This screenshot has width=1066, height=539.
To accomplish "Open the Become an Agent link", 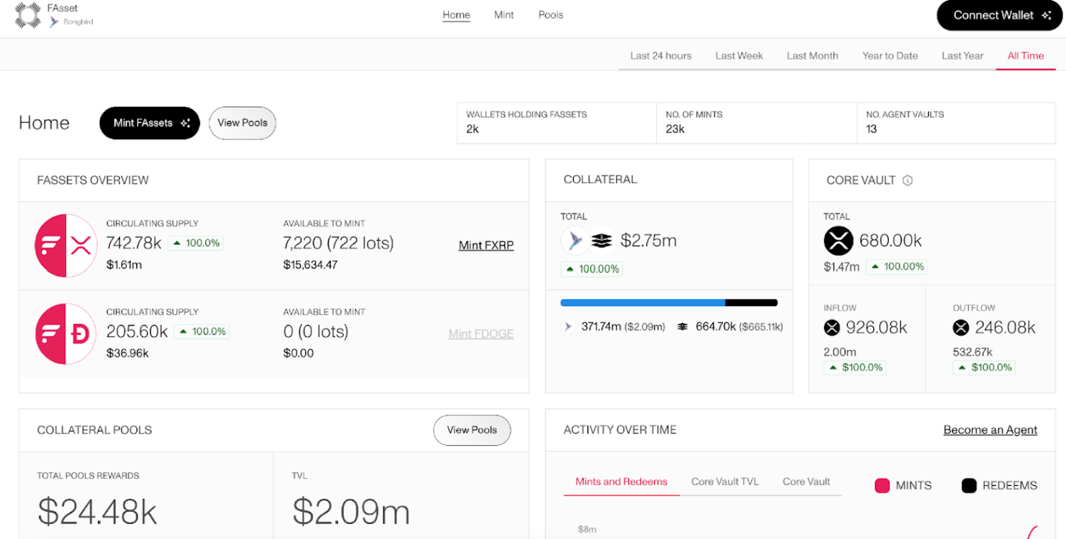I will 990,430.
